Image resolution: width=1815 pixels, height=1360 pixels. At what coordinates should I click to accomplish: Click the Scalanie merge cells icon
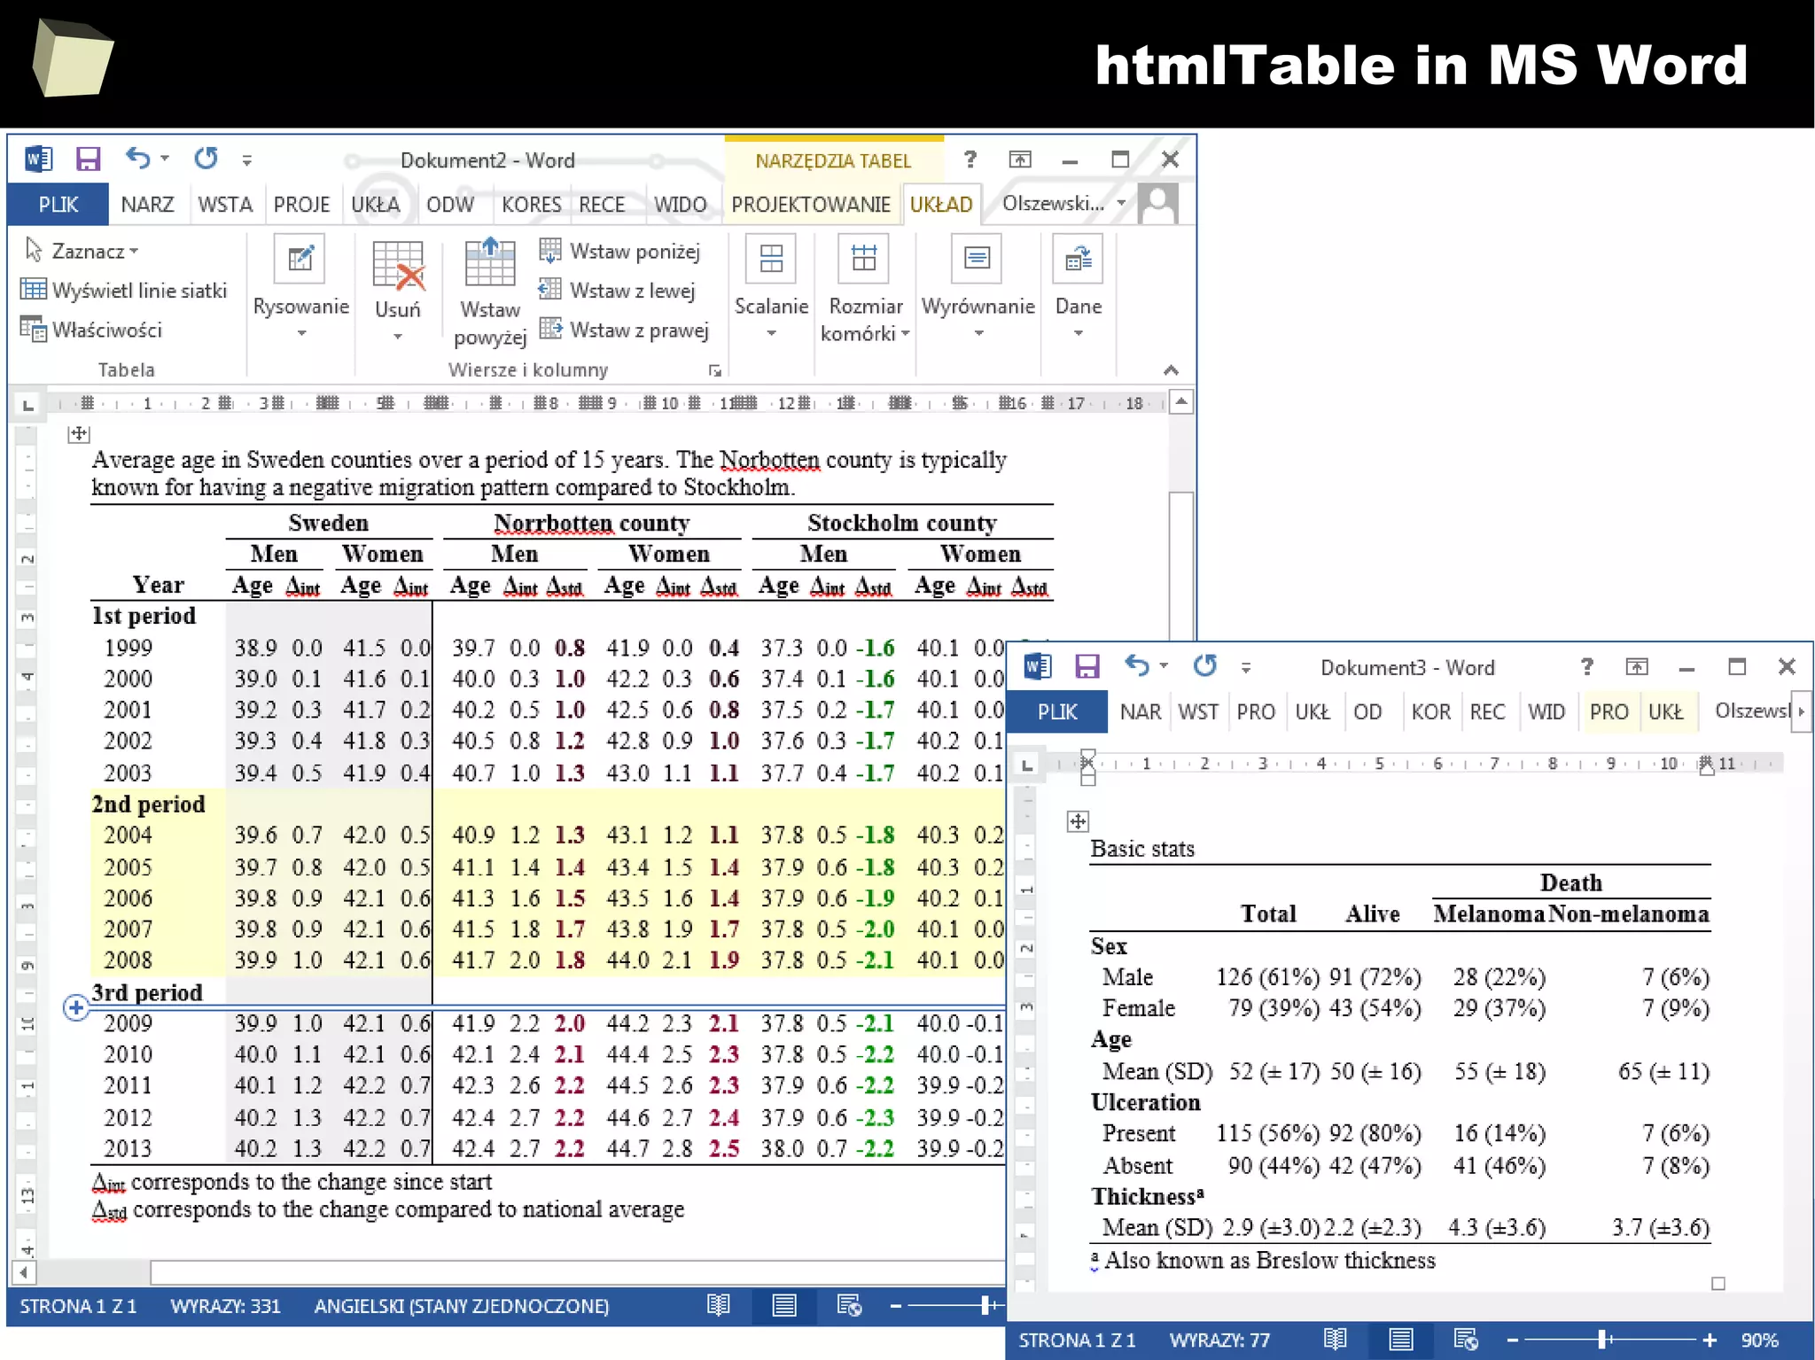771,259
